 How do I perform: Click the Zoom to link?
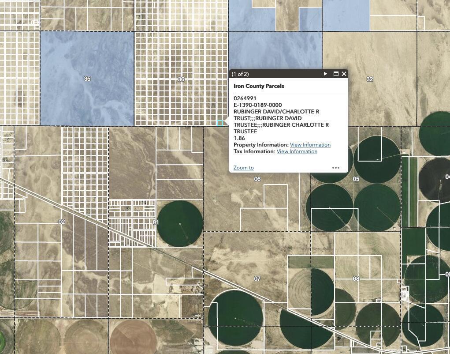pyautogui.click(x=243, y=168)
